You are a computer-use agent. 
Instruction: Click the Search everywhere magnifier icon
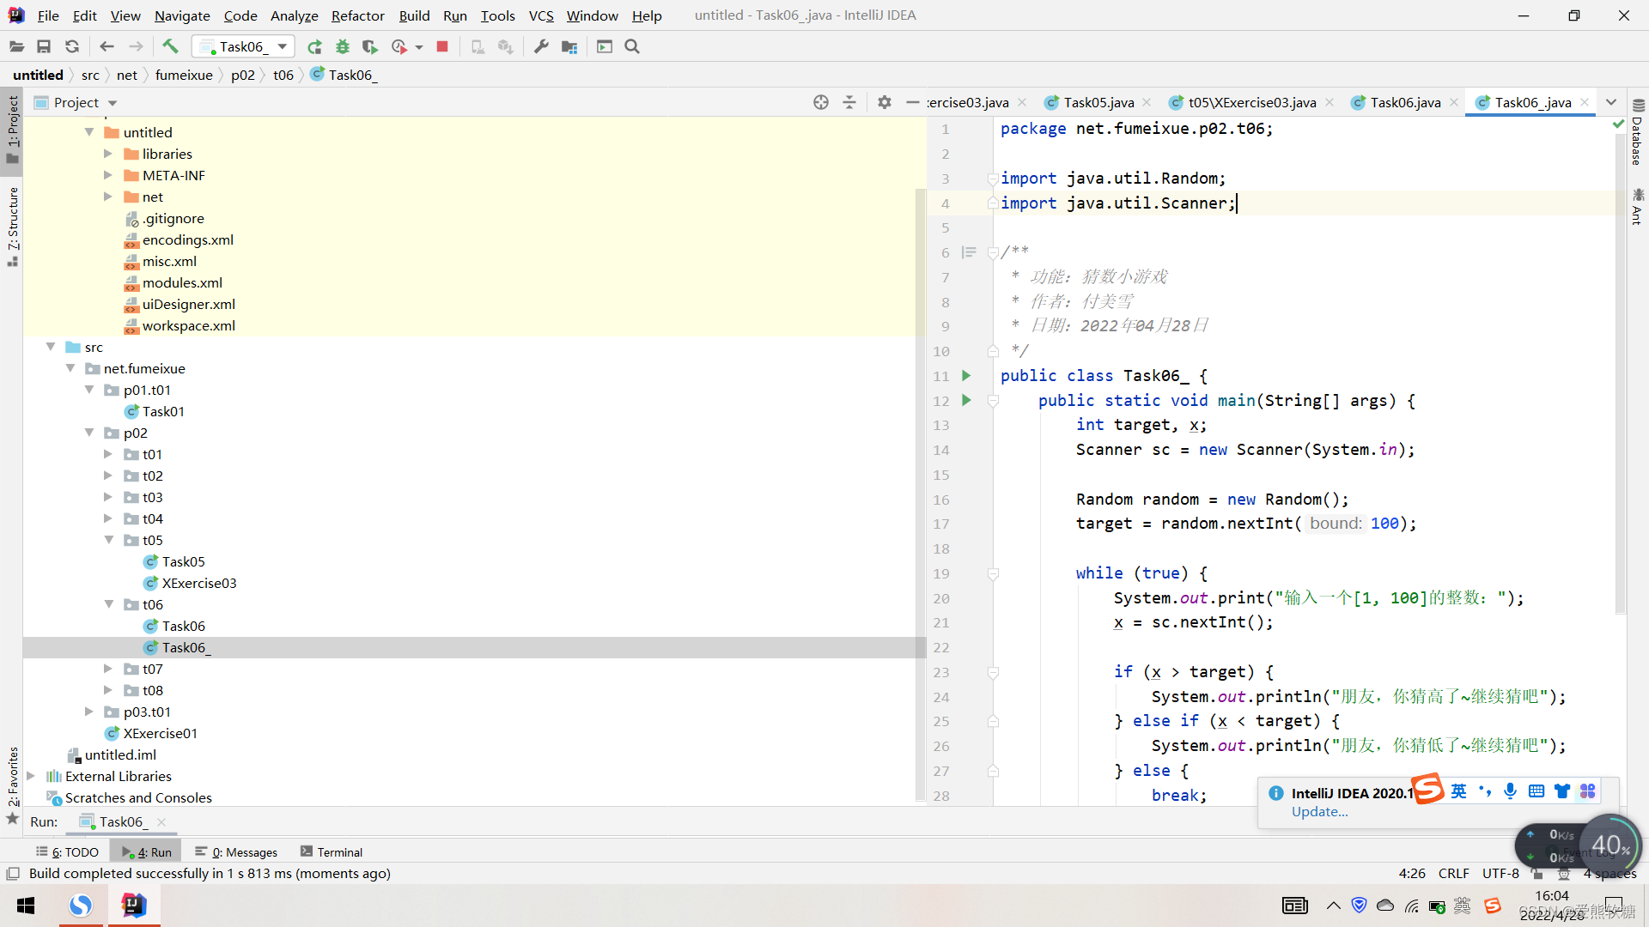pos(632,46)
